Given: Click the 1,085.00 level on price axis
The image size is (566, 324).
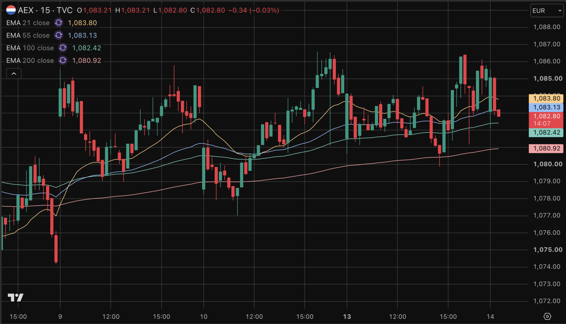Looking at the screenshot, I should [x=548, y=79].
